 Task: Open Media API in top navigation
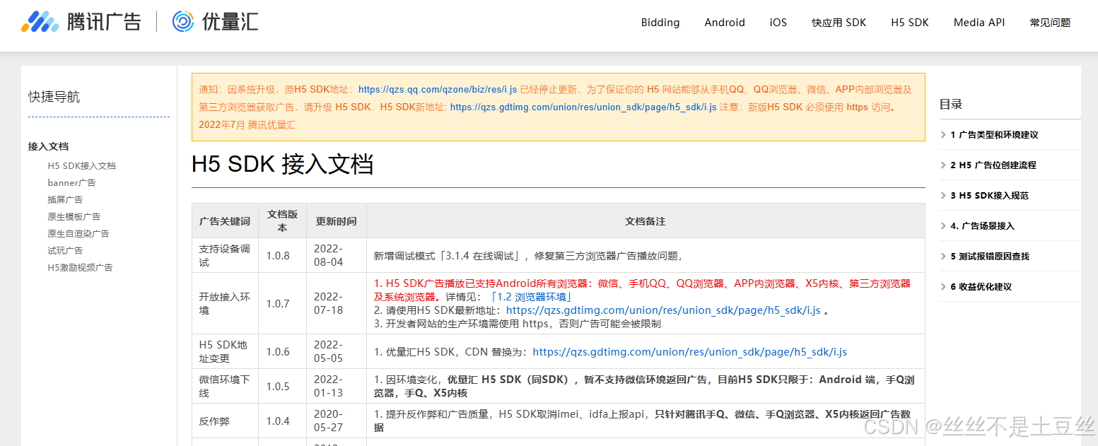point(979,23)
